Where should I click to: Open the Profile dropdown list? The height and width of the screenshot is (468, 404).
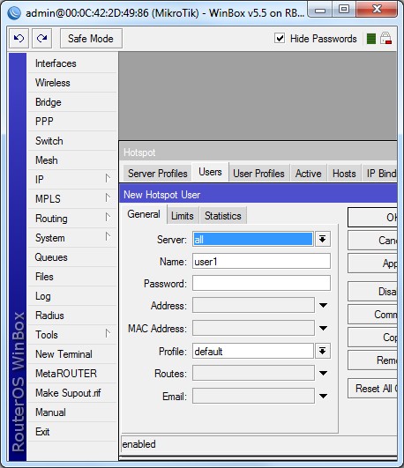click(x=322, y=351)
